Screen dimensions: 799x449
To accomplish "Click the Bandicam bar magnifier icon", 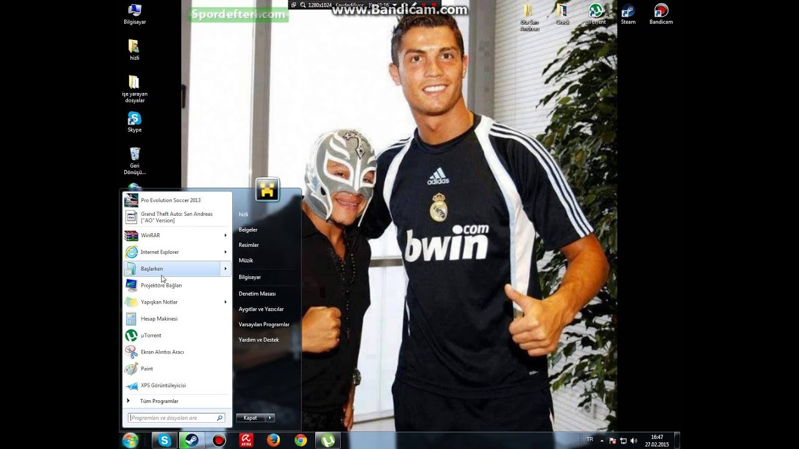I will (x=303, y=5).
